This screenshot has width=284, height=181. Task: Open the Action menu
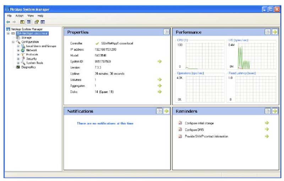(20, 16)
